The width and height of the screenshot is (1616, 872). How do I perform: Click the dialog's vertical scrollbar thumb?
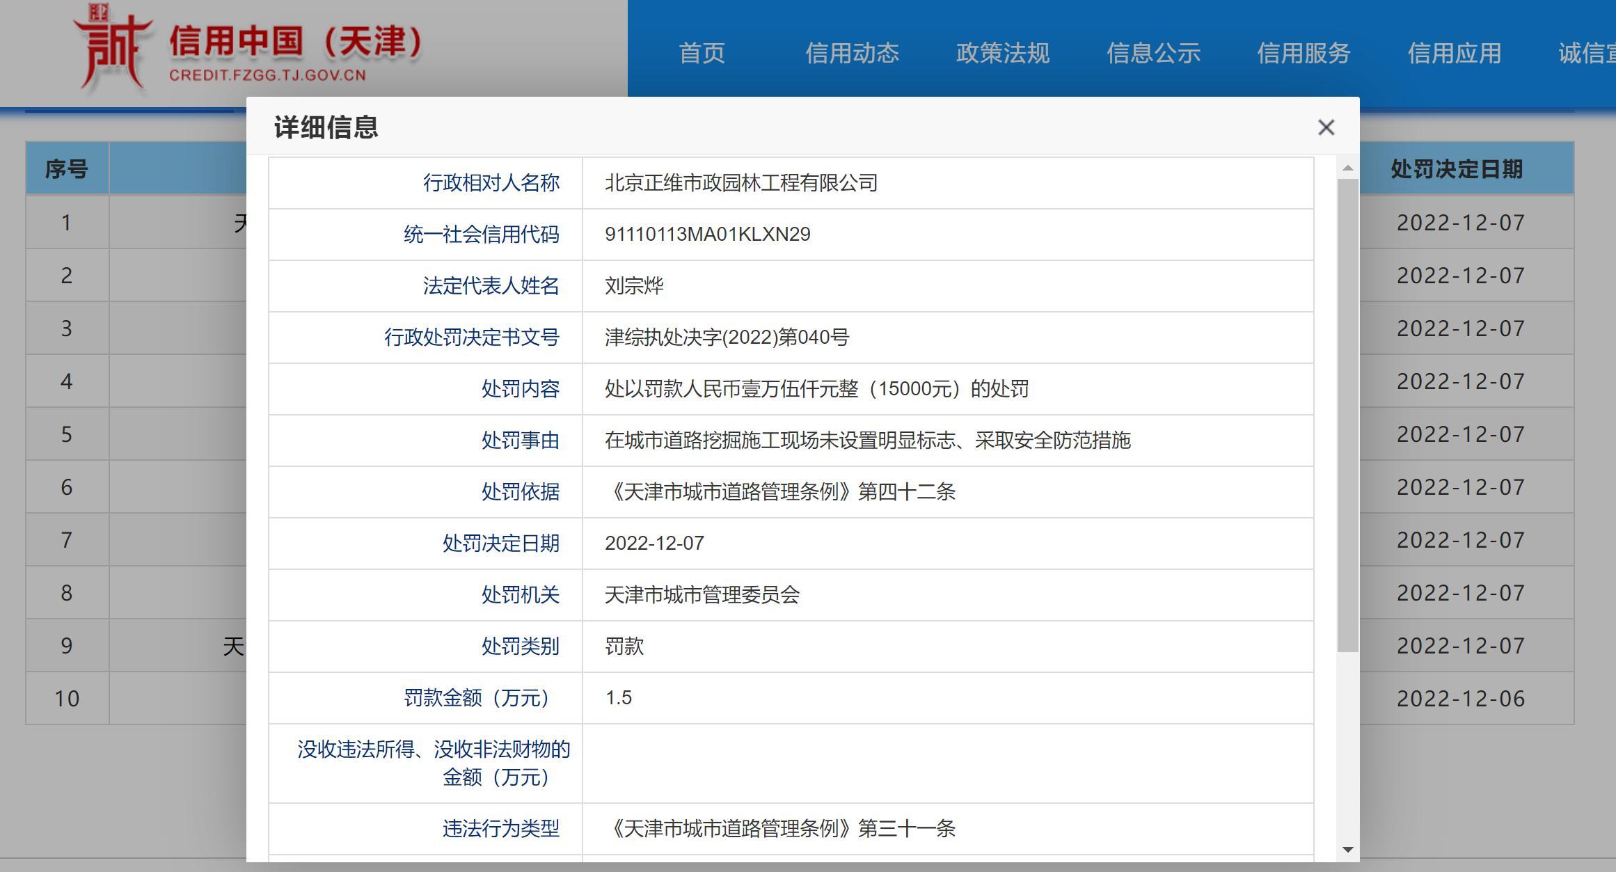point(1348,415)
